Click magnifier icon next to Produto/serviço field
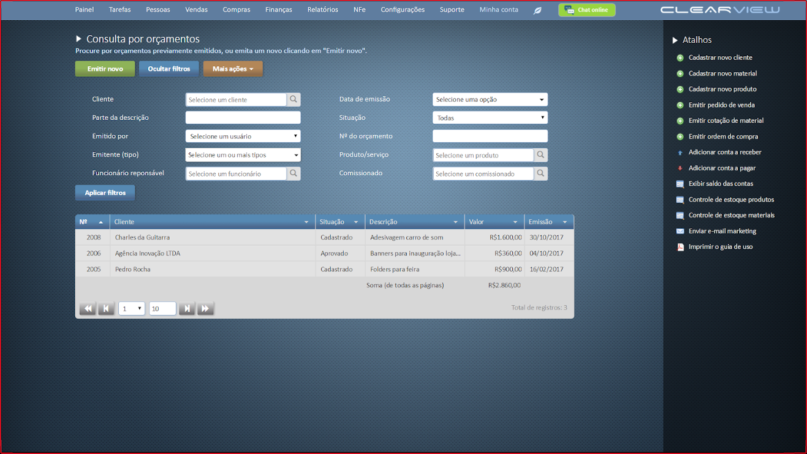This screenshot has width=807, height=454. click(x=540, y=155)
